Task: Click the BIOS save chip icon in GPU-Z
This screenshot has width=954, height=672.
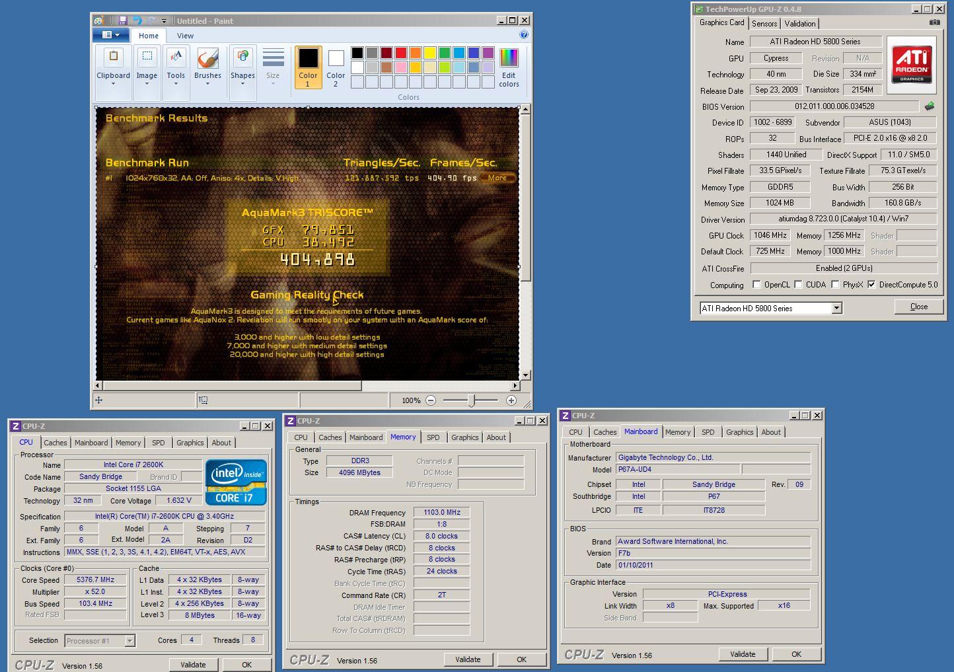Action: point(930,106)
